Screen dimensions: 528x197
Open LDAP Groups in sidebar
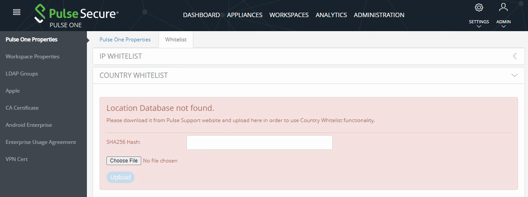pyautogui.click(x=22, y=74)
